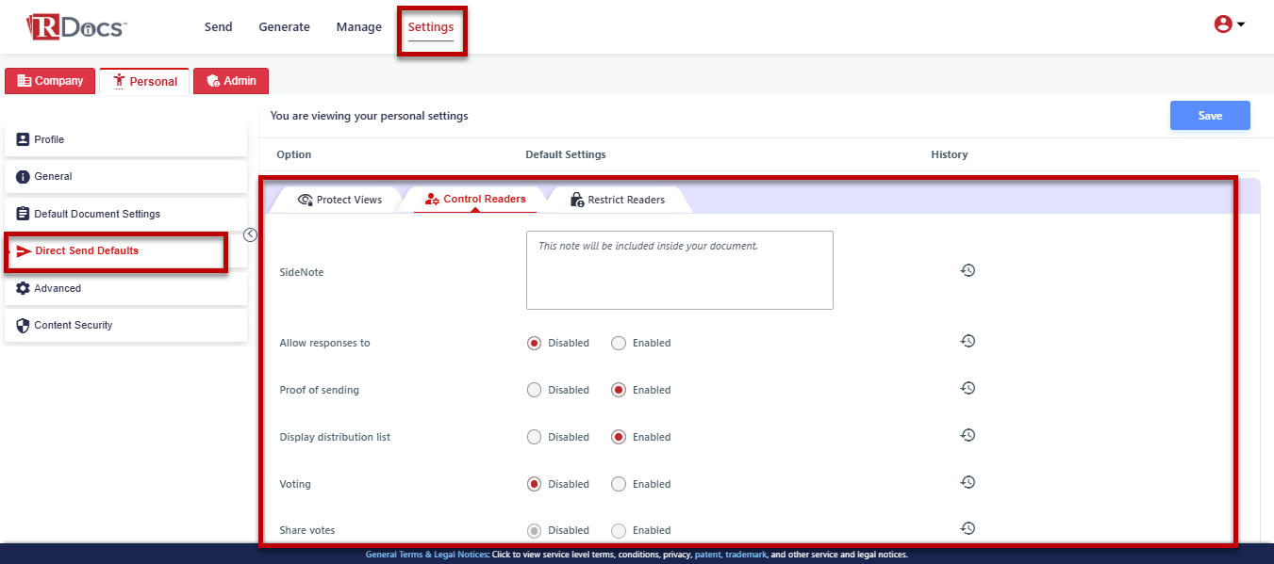Click history icon for Share votes
The image size is (1274, 564).
968,528
